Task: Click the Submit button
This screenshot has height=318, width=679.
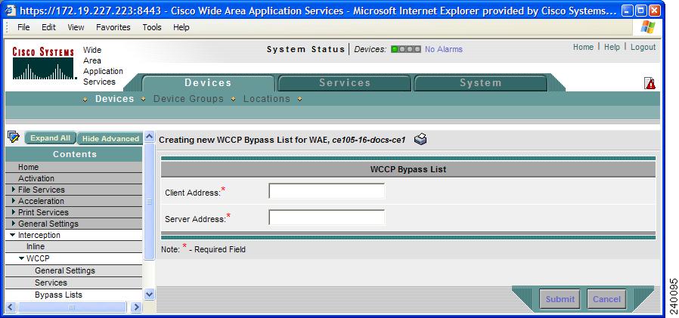Action: (560, 299)
